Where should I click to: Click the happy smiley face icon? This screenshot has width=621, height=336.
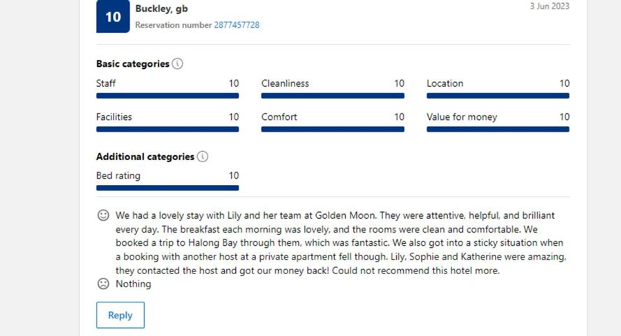tap(103, 216)
